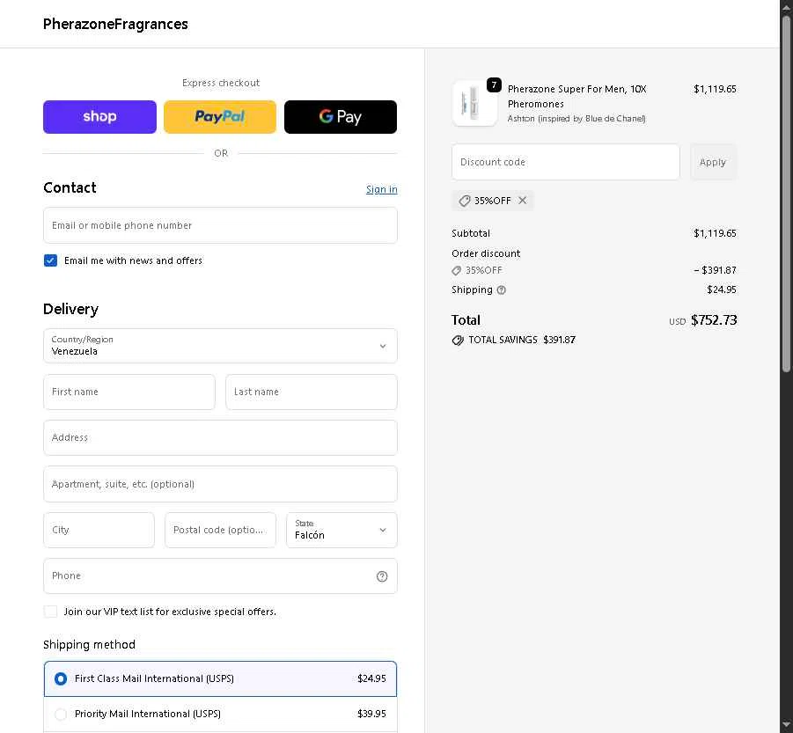Click the quantity badge showing 7

coord(494,85)
